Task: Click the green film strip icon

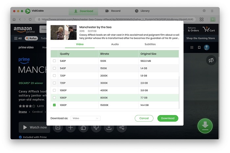Action: tap(213, 19)
